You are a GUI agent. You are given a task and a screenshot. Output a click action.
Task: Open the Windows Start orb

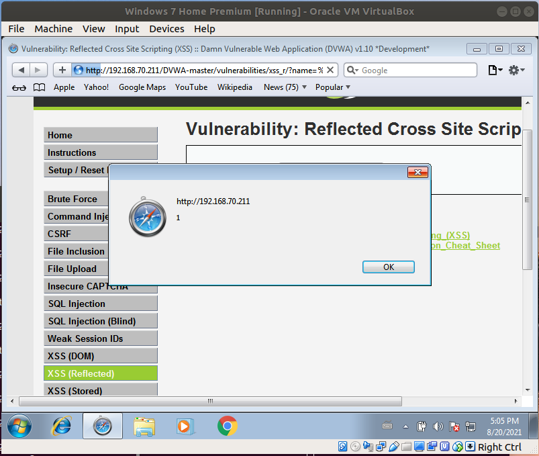point(19,426)
